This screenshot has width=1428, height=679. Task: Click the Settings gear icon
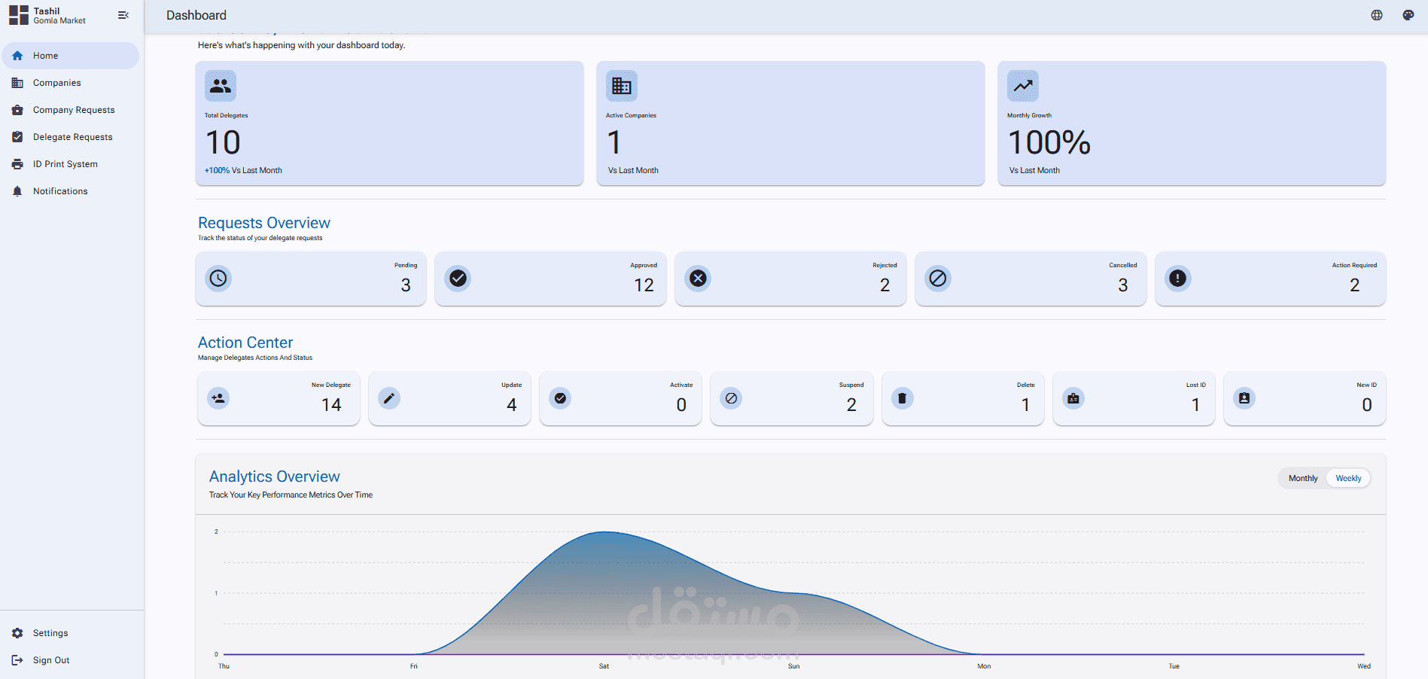pos(17,633)
